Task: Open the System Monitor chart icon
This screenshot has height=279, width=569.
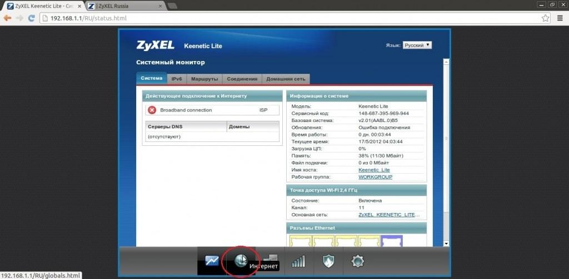Action: tap(212, 261)
